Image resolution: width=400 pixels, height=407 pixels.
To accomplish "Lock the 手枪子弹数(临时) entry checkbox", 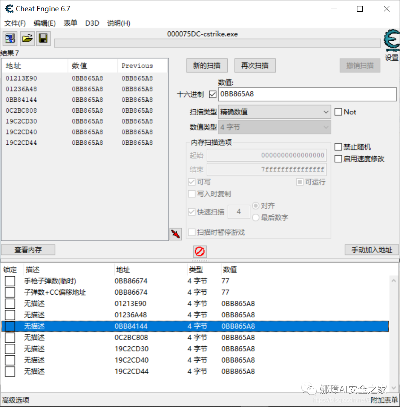I will coord(10,281).
